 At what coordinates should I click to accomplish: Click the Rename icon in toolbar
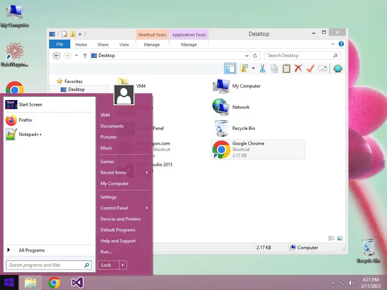(x=323, y=68)
